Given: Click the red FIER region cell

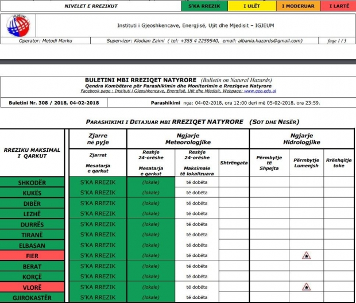Looking at the screenshot, I should 32,255.
